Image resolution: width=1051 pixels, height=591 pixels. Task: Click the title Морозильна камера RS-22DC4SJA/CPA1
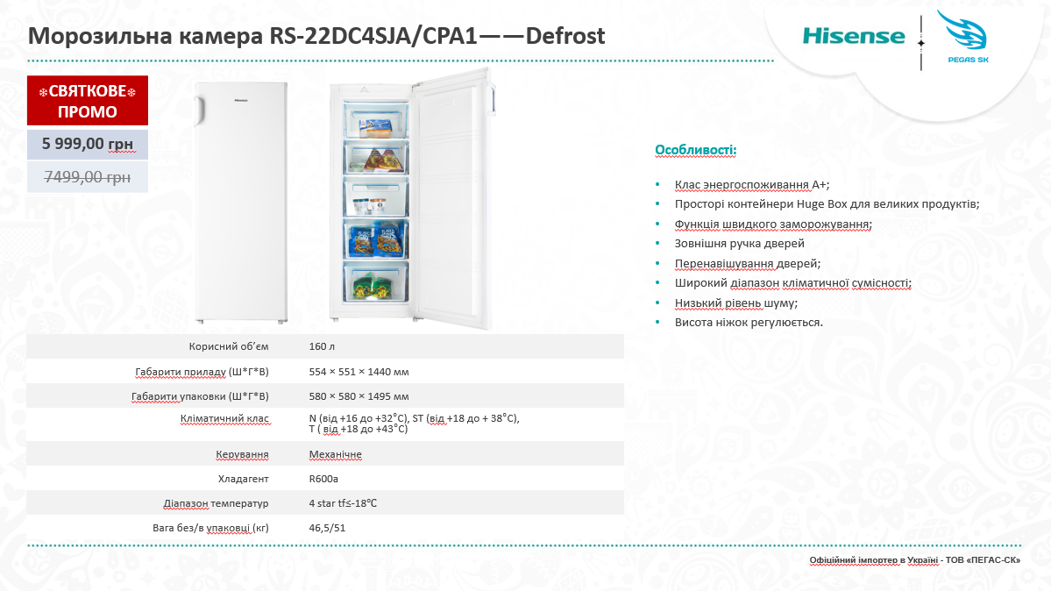[316, 36]
